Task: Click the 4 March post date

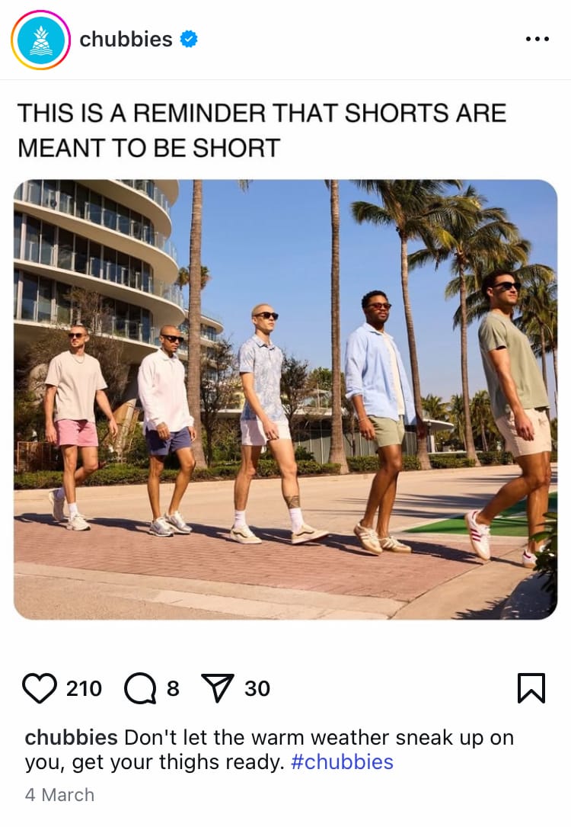Action: tap(59, 795)
